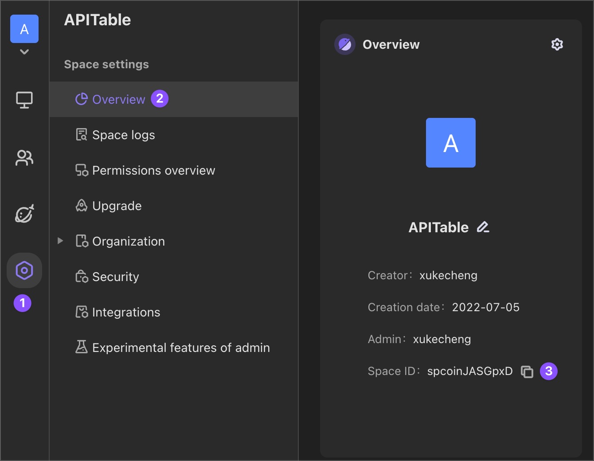Click the Space logs document icon
The image size is (594, 461).
(x=82, y=134)
